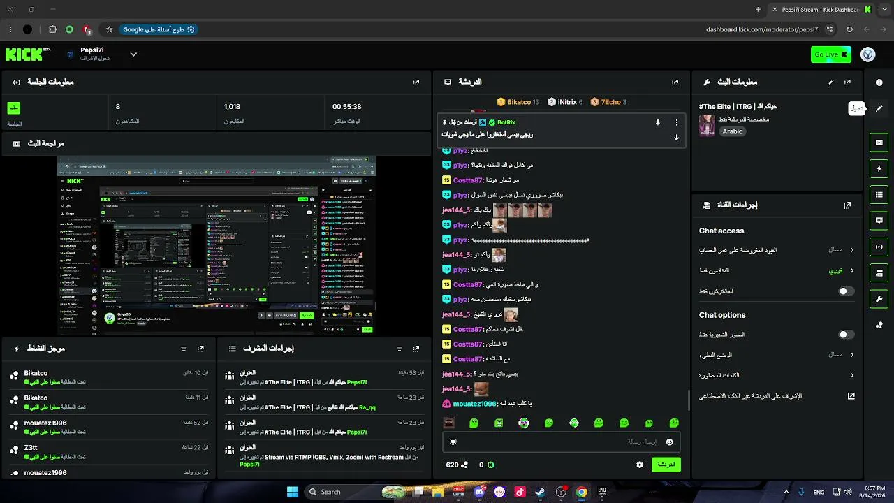This screenshot has width=894, height=503.
Task: Click the chat message input field
Action: 561,442
